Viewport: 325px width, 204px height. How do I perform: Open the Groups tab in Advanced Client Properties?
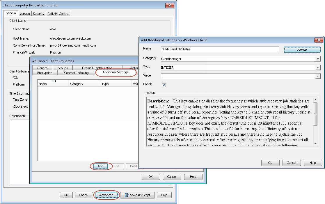[x=63, y=68]
